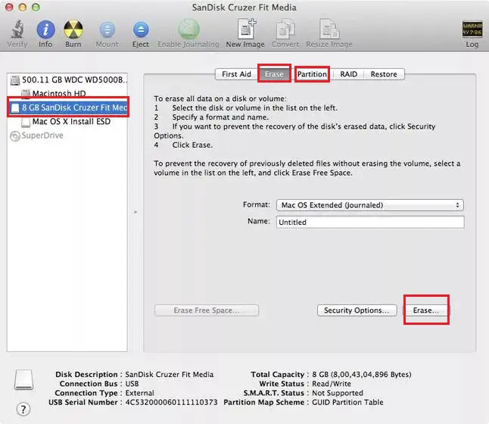Click the Resize Image toolbar icon
The width and height of the screenshot is (489, 424).
(329, 29)
